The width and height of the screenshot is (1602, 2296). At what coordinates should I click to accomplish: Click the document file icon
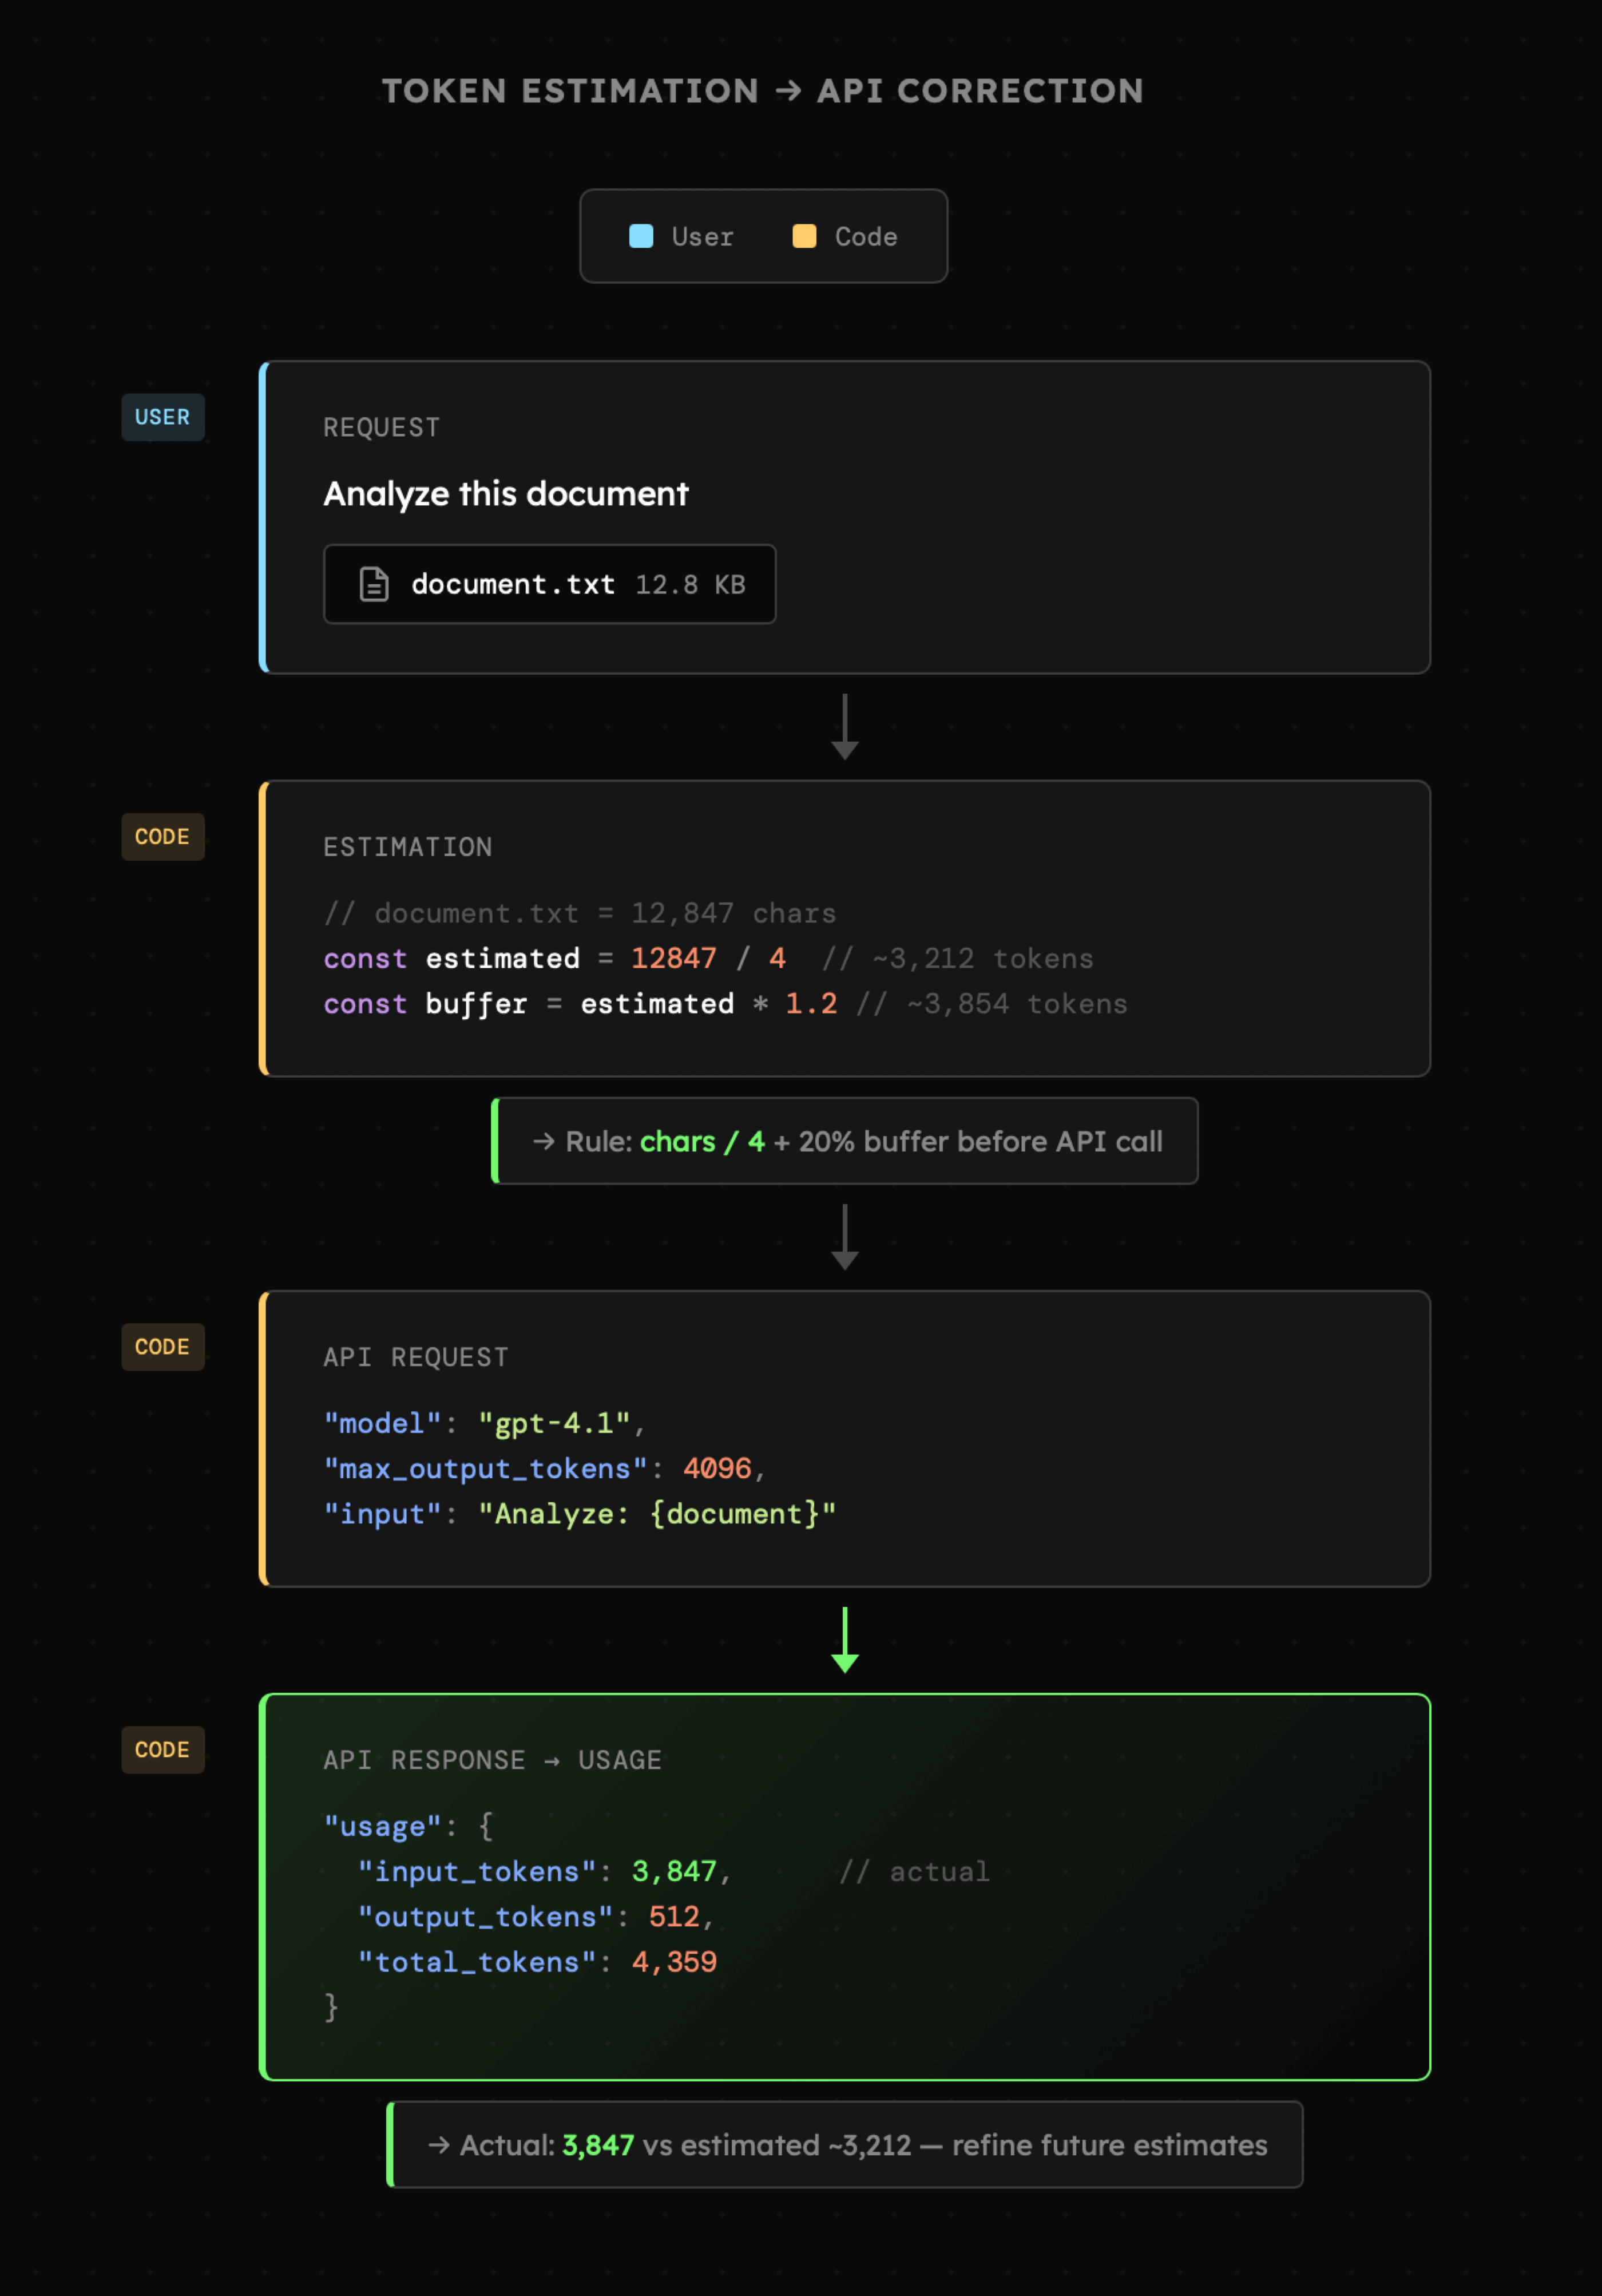374,584
